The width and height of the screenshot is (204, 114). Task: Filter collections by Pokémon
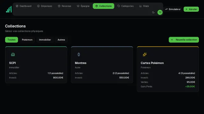coord(27,40)
